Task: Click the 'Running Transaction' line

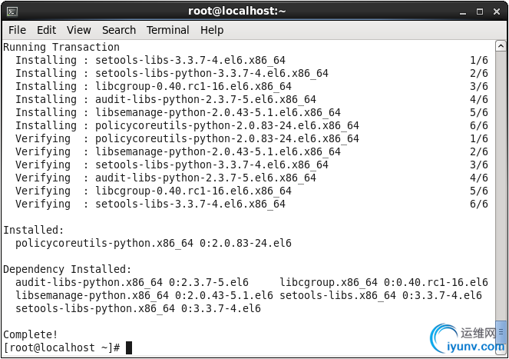Action: tap(61, 47)
